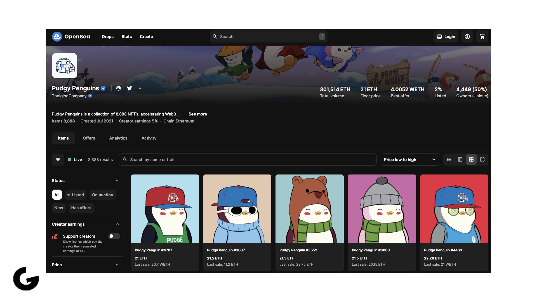Switch to mosaic layout view icon
This screenshot has width=537, height=302.
point(482,160)
